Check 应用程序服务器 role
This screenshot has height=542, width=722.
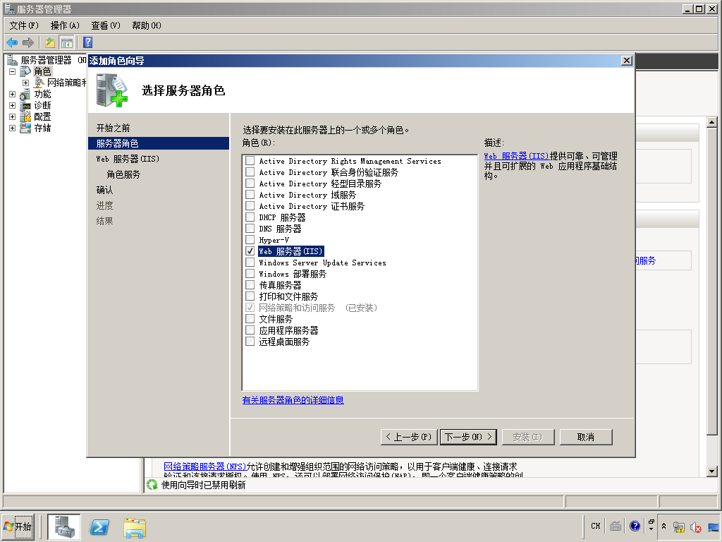[x=250, y=330]
